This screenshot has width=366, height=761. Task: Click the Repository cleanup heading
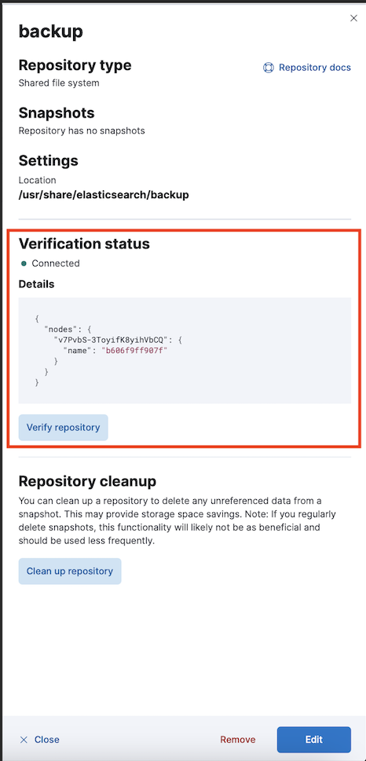pyautogui.click(x=87, y=481)
